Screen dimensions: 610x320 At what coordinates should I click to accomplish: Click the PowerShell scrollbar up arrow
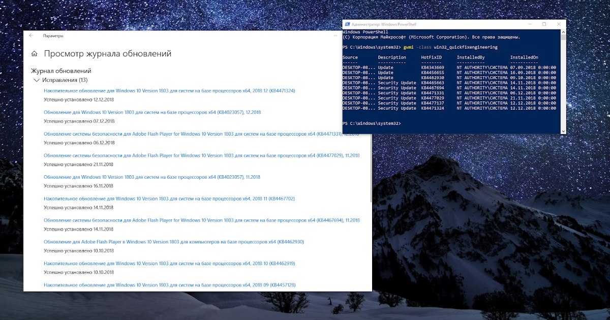563,32
